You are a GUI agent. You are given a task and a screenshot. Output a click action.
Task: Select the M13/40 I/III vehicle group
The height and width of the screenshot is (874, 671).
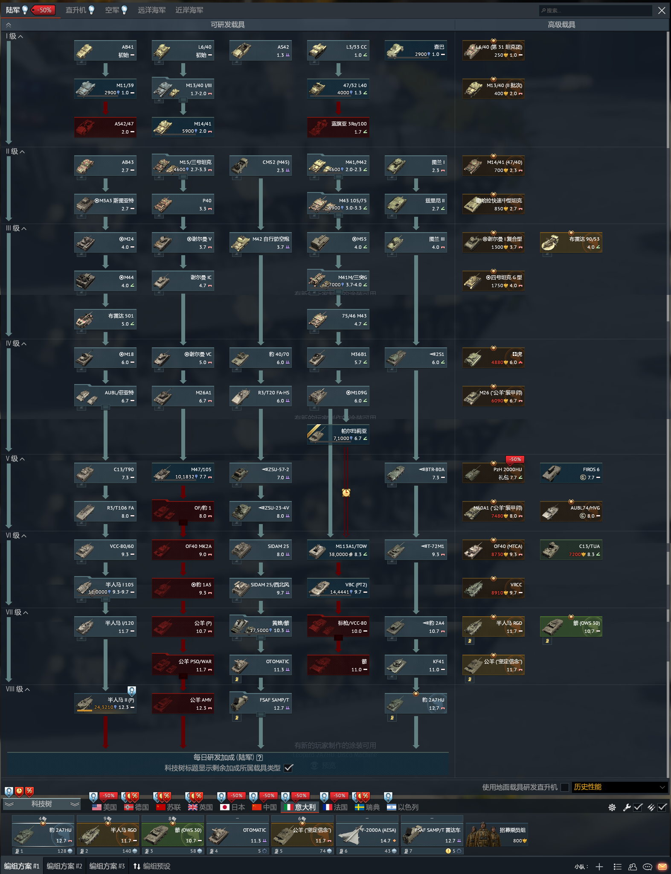coord(183,89)
